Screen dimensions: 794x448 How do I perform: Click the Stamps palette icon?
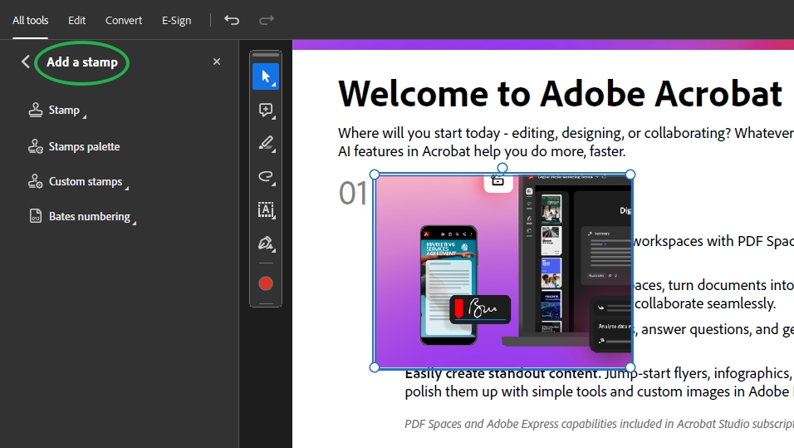click(36, 146)
